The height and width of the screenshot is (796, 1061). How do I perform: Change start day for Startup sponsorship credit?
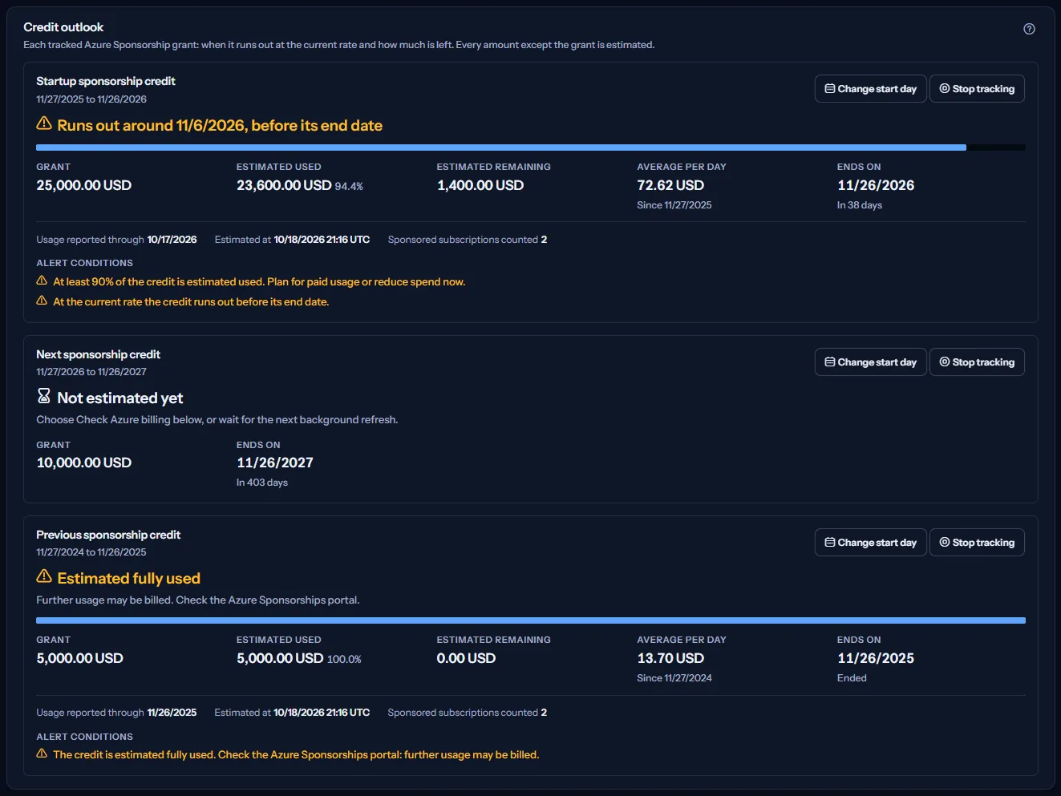(871, 89)
